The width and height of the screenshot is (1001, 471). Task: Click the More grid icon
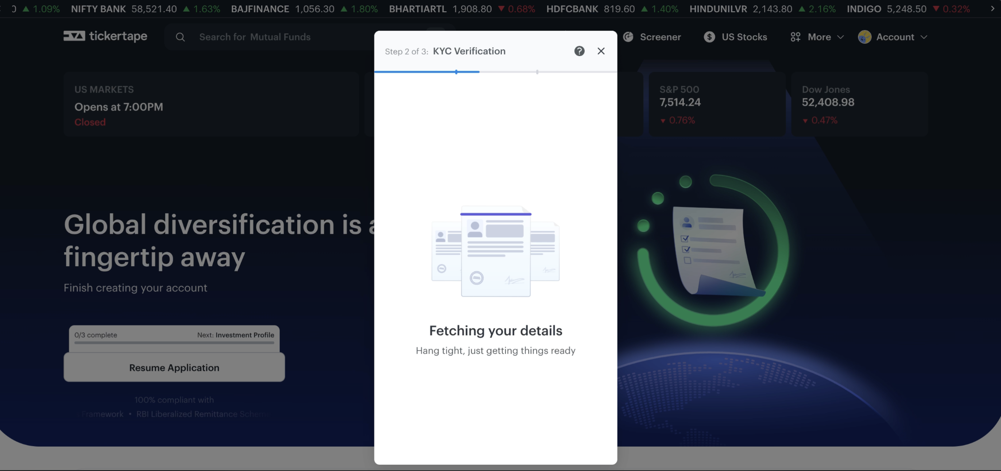click(795, 37)
